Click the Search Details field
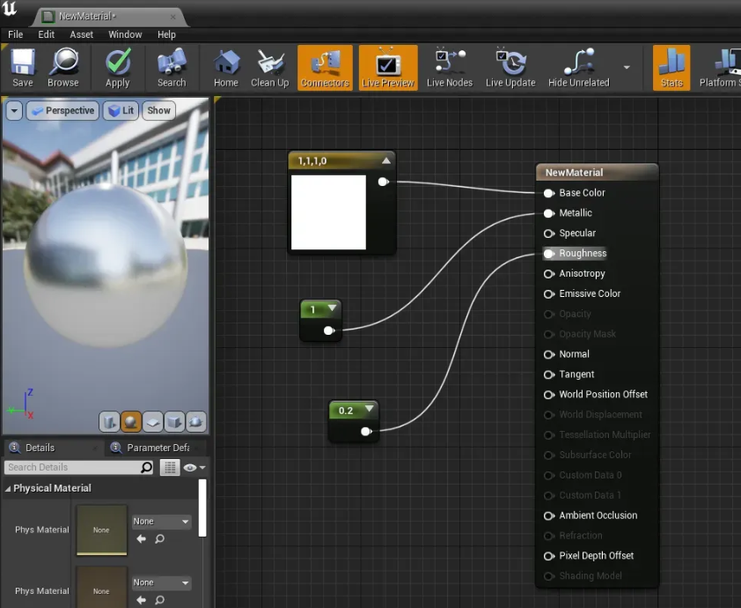 pos(72,468)
